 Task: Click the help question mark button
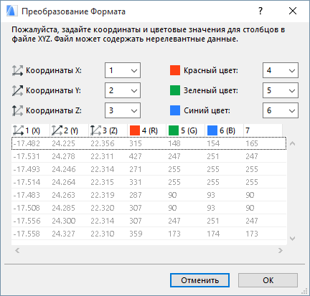[x=260, y=11]
